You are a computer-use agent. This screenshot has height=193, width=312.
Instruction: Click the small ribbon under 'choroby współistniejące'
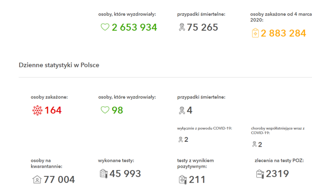click(x=254, y=144)
